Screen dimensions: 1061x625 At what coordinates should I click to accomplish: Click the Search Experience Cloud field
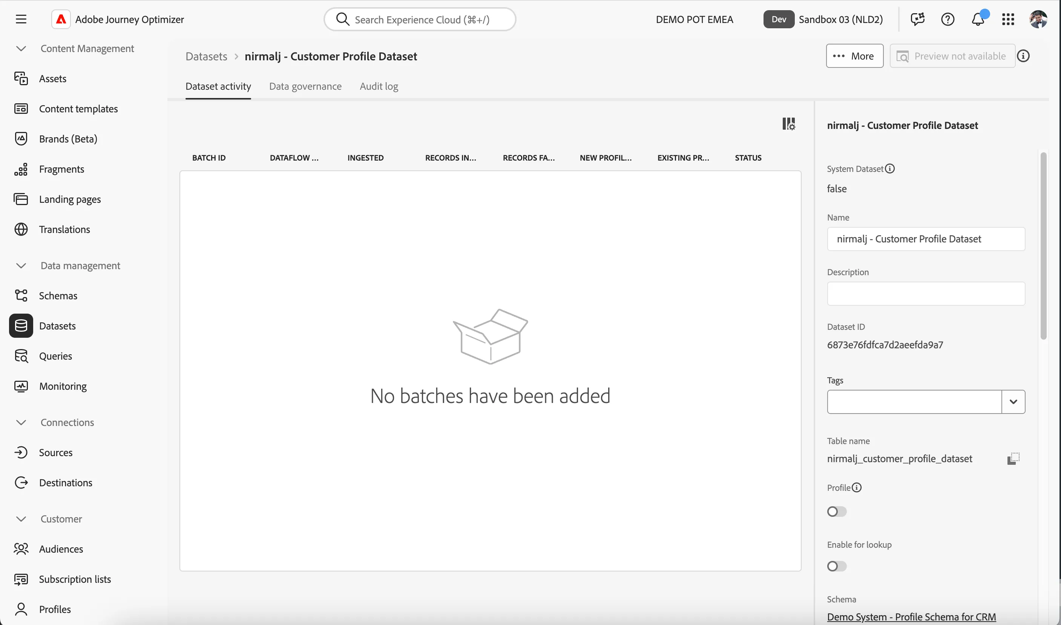click(x=420, y=19)
